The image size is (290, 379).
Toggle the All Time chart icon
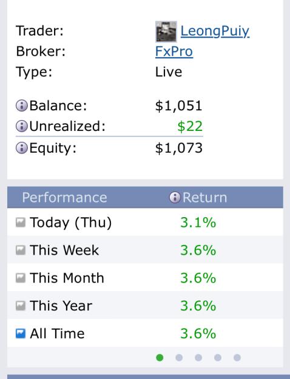(21, 334)
